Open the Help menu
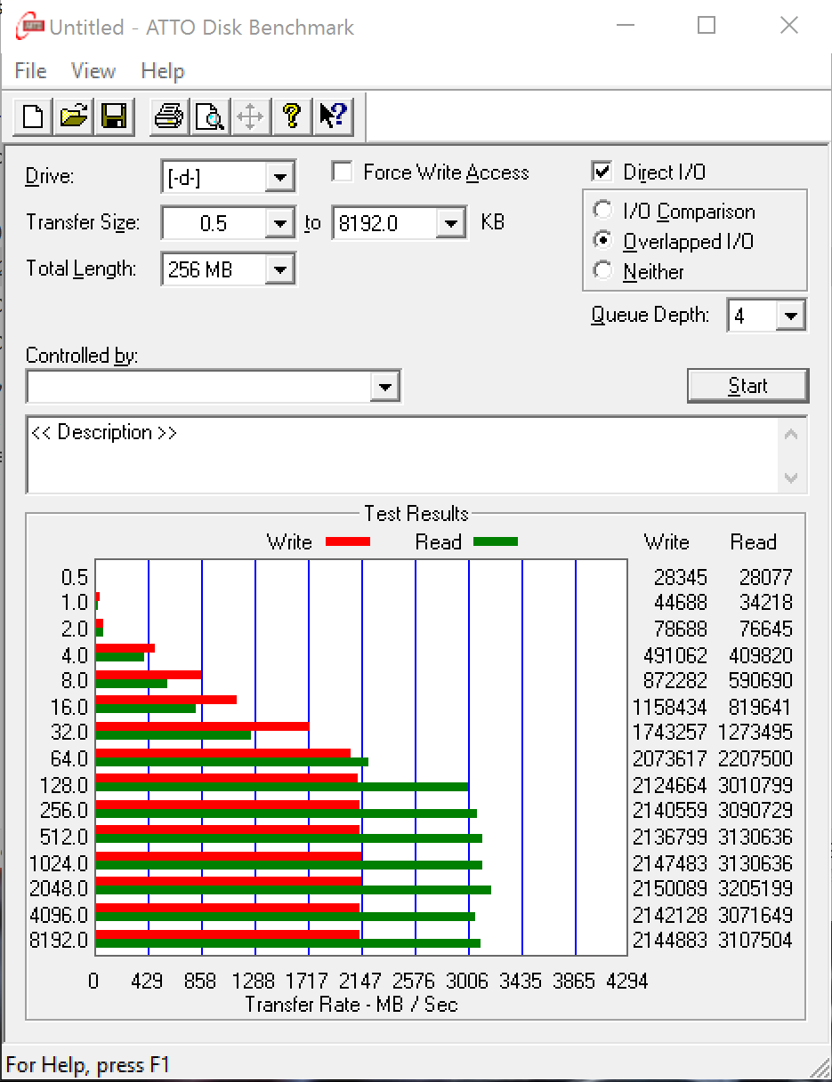 pyautogui.click(x=163, y=71)
